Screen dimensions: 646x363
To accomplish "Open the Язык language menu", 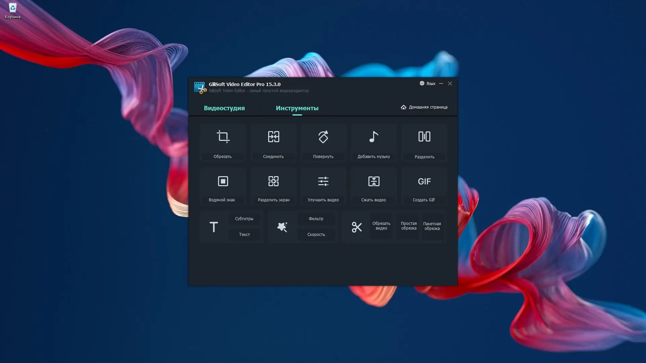I will pos(428,84).
